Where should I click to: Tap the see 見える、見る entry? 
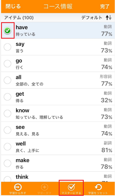click(x=58, y=130)
